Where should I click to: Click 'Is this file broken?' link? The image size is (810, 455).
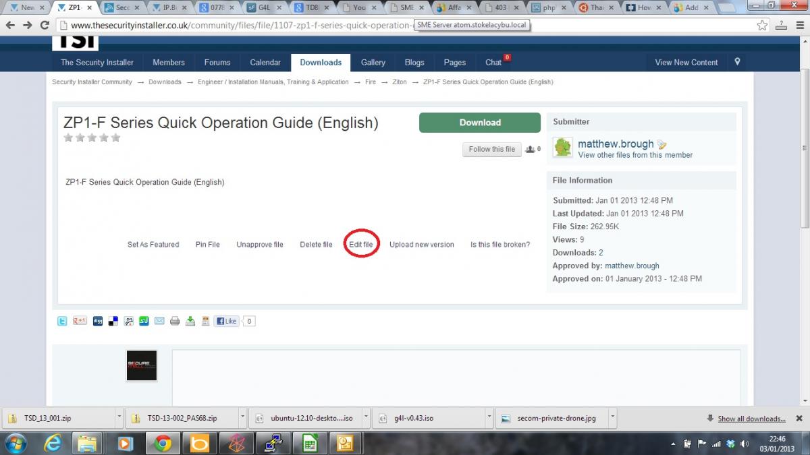500,245
